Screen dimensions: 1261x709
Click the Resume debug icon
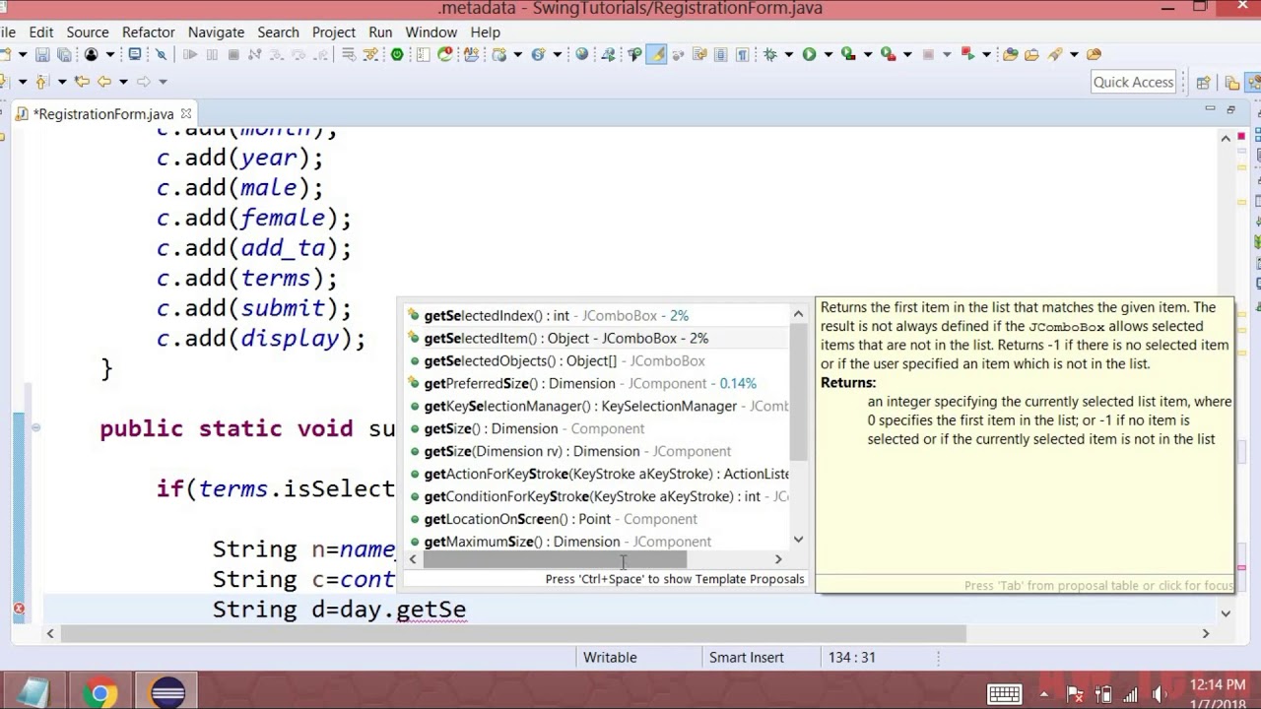point(190,54)
